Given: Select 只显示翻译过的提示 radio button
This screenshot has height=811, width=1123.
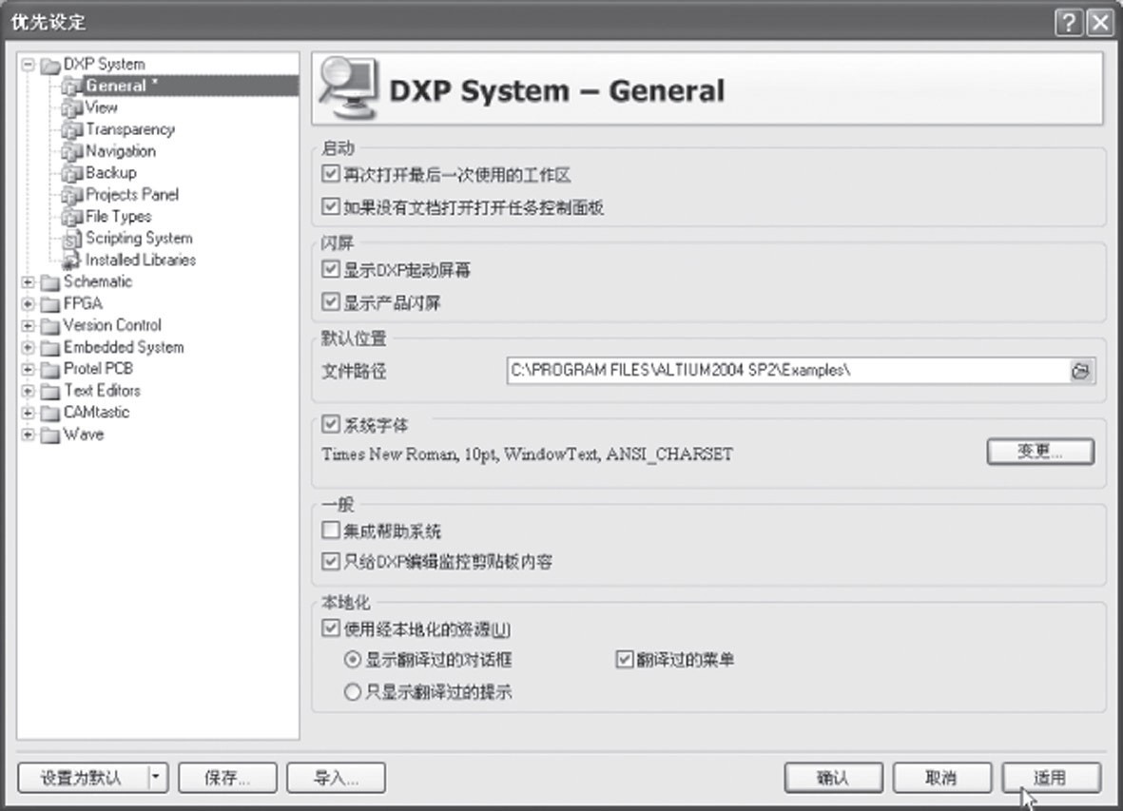Looking at the screenshot, I should [x=353, y=692].
